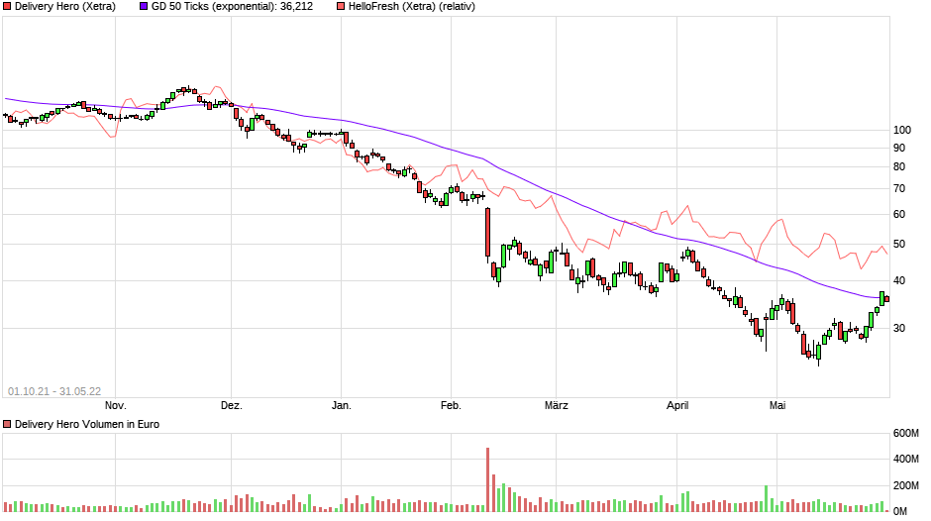
Task: Click the 'April' month axis label
Action: click(677, 406)
